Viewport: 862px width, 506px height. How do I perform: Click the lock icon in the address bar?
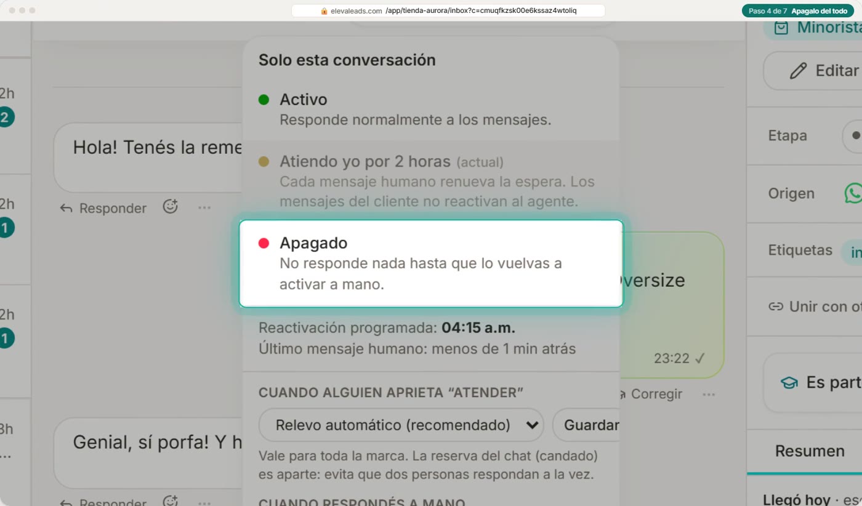pos(324,11)
